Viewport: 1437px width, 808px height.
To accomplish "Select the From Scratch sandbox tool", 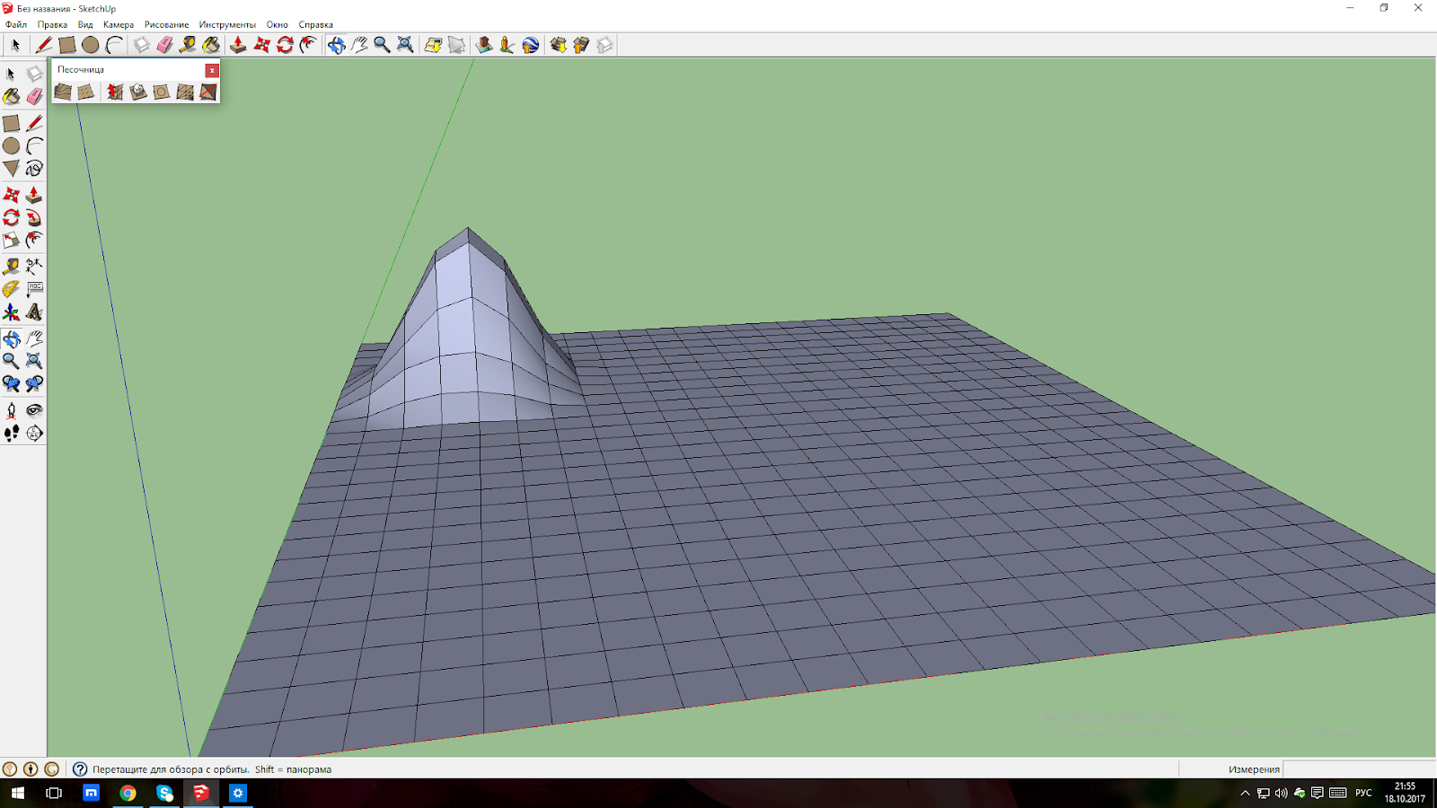I will pos(86,92).
